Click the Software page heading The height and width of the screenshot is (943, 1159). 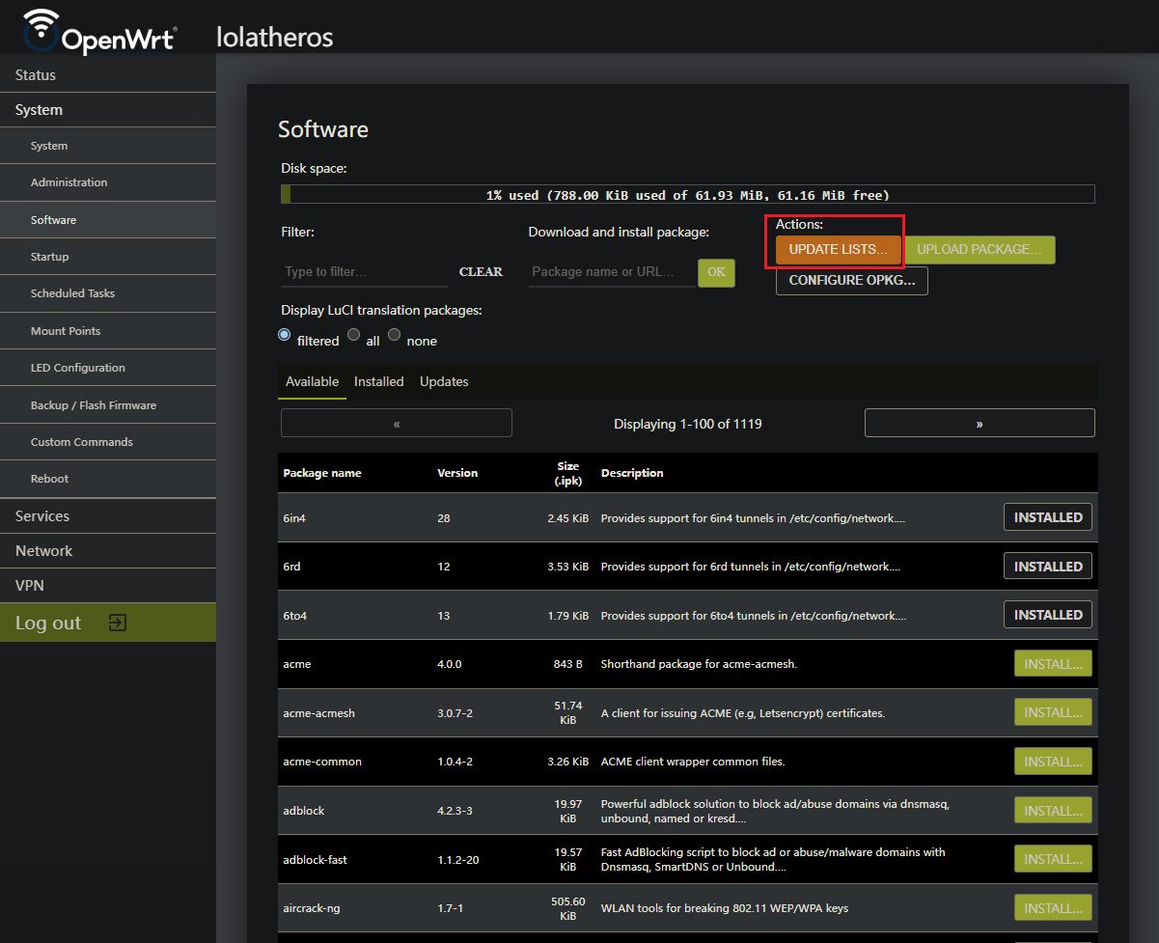[x=323, y=129]
